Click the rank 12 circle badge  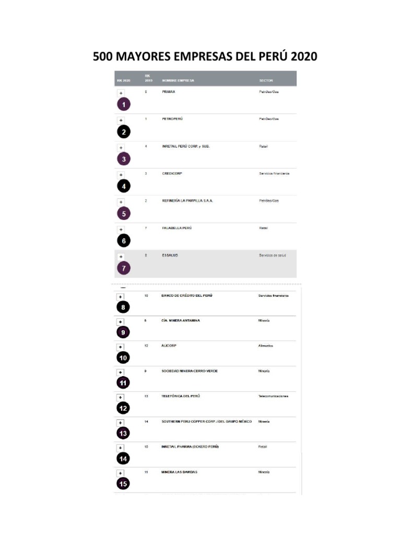[123, 408]
